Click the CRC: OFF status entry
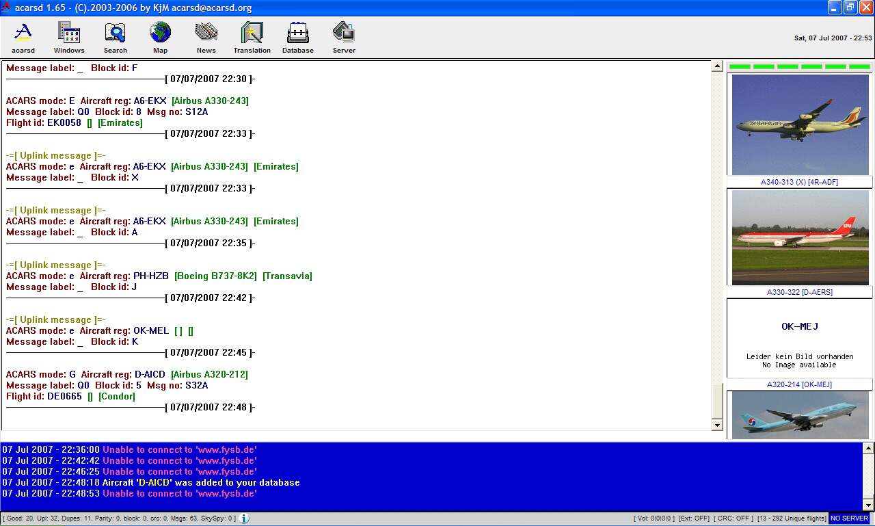This screenshot has height=526, width=875. (733, 518)
